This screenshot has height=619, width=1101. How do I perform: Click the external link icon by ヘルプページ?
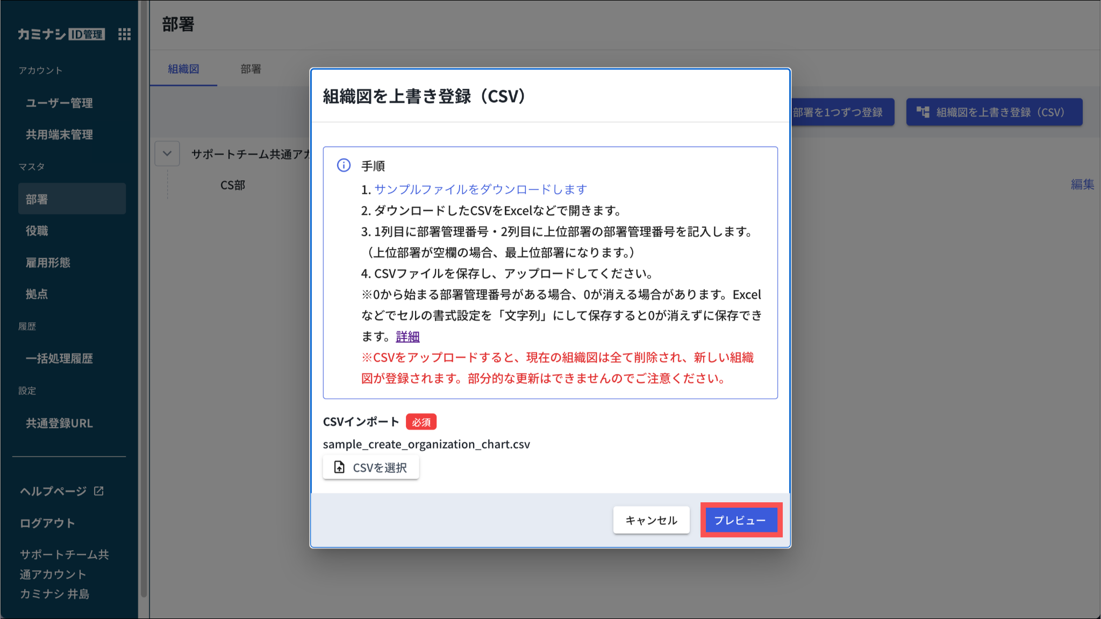[99, 490]
